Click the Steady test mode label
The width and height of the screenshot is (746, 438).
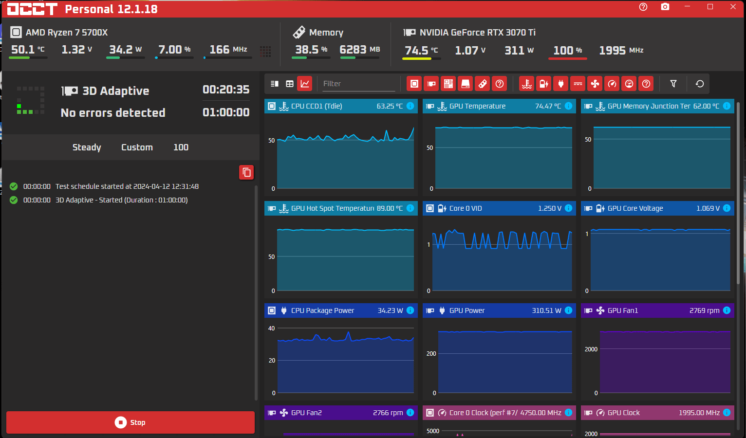(x=87, y=147)
